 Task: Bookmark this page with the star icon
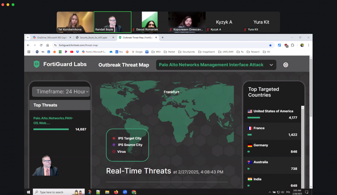pyautogui.click(x=270, y=45)
